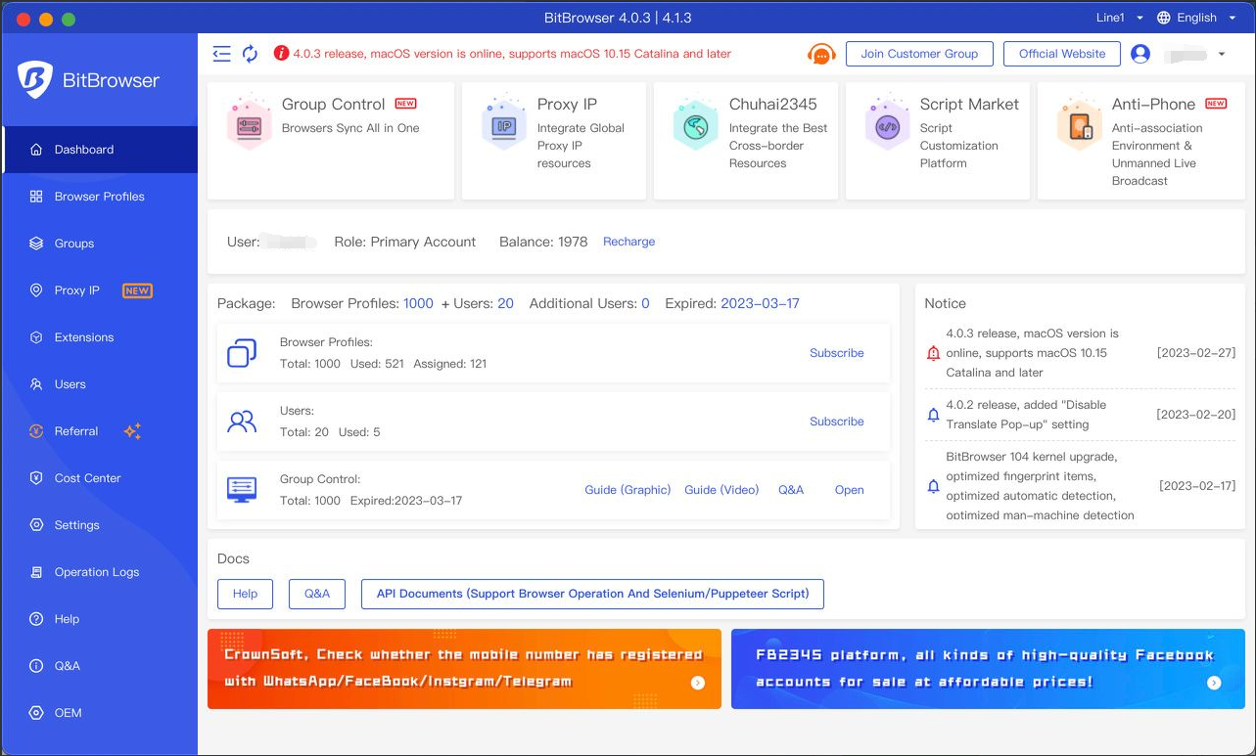Viewport: 1256px width, 756px height.
Task: Open Browser Profiles in sidebar
Action: click(x=100, y=197)
